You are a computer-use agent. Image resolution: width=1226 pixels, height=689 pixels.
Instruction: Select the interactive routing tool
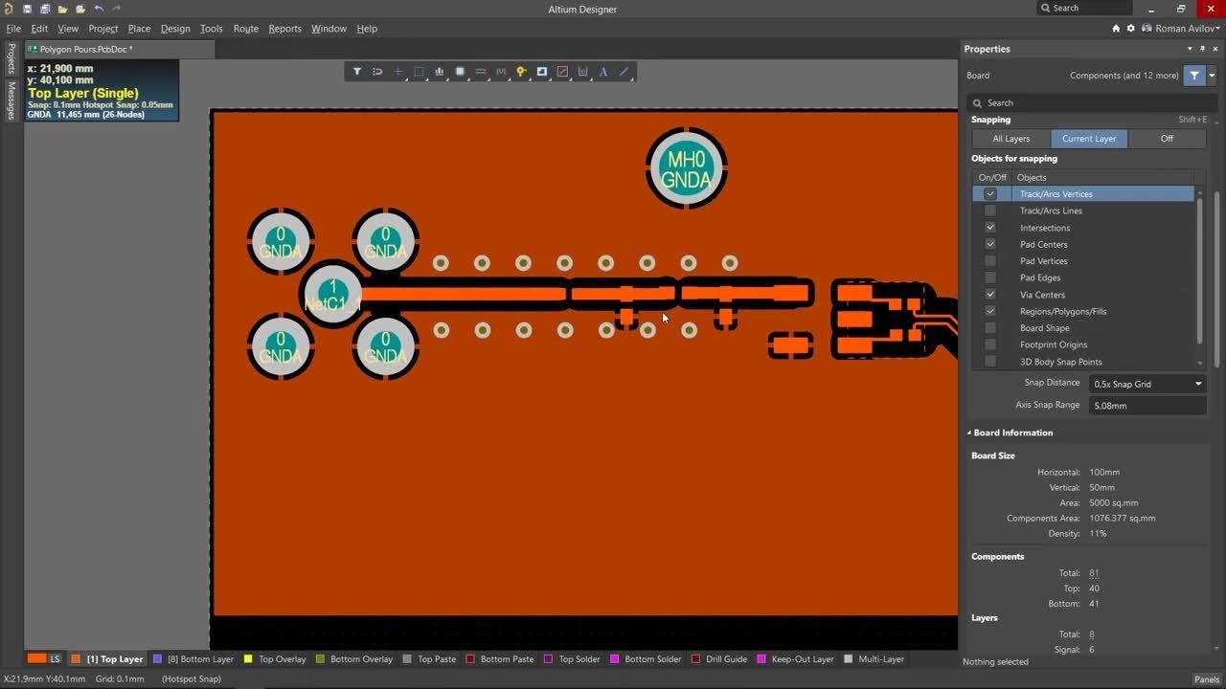(x=481, y=72)
